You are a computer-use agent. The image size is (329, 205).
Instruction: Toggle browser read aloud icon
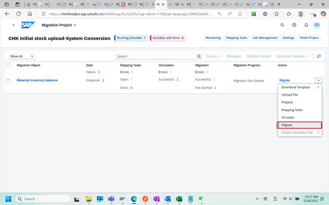pos(230,14)
